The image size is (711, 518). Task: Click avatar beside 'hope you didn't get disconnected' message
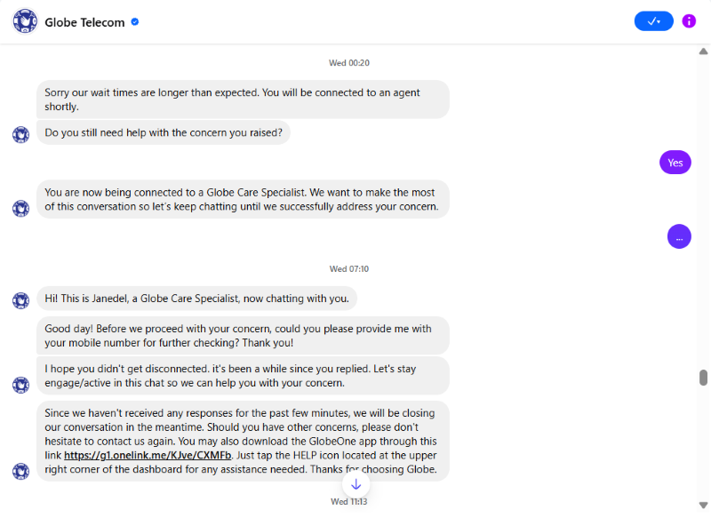pyautogui.click(x=20, y=385)
